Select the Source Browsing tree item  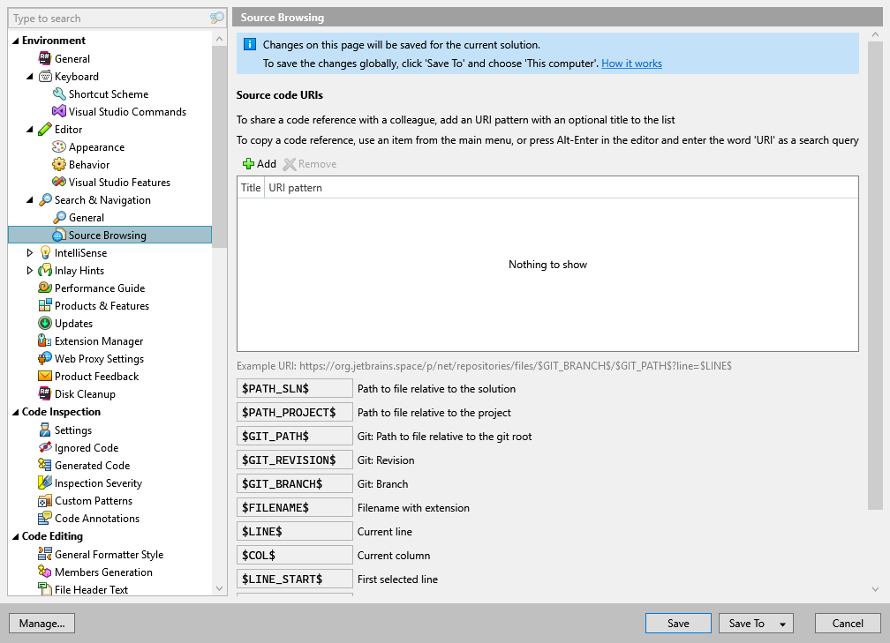click(110, 235)
